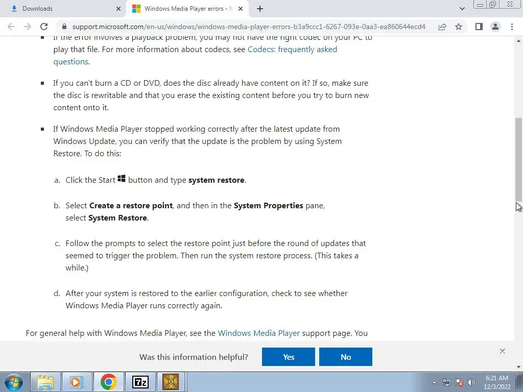523x392 pixels.
Task: Click the Chrome taskbar icon
Action: pos(108,382)
